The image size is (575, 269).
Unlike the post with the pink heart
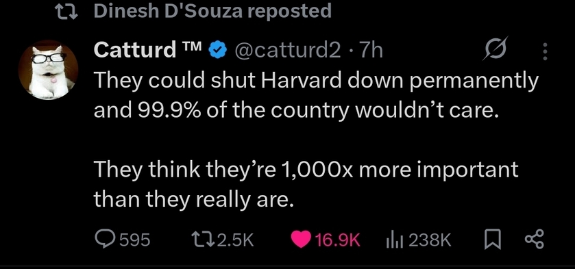301,240
